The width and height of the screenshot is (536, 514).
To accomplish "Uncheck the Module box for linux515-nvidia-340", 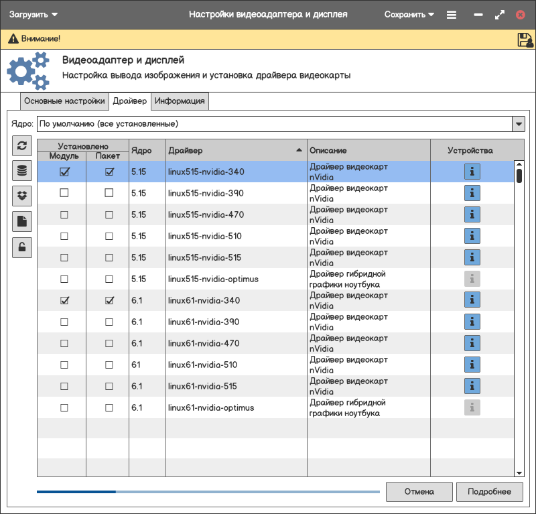I will pos(64,172).
